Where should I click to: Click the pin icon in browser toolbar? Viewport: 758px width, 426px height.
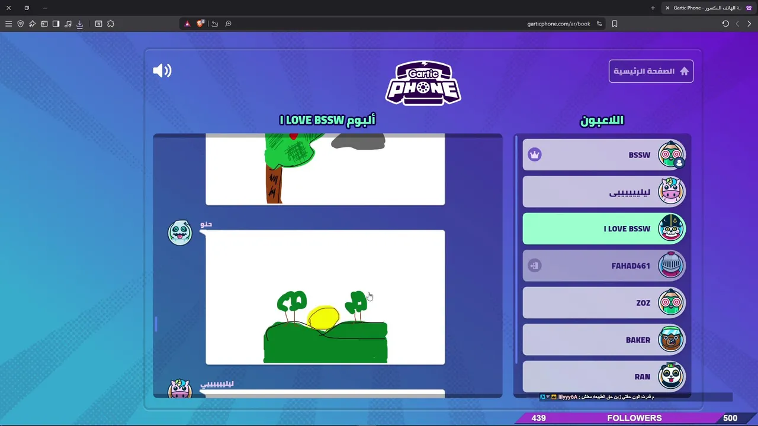pyautogui.click(x=32, y=24)
